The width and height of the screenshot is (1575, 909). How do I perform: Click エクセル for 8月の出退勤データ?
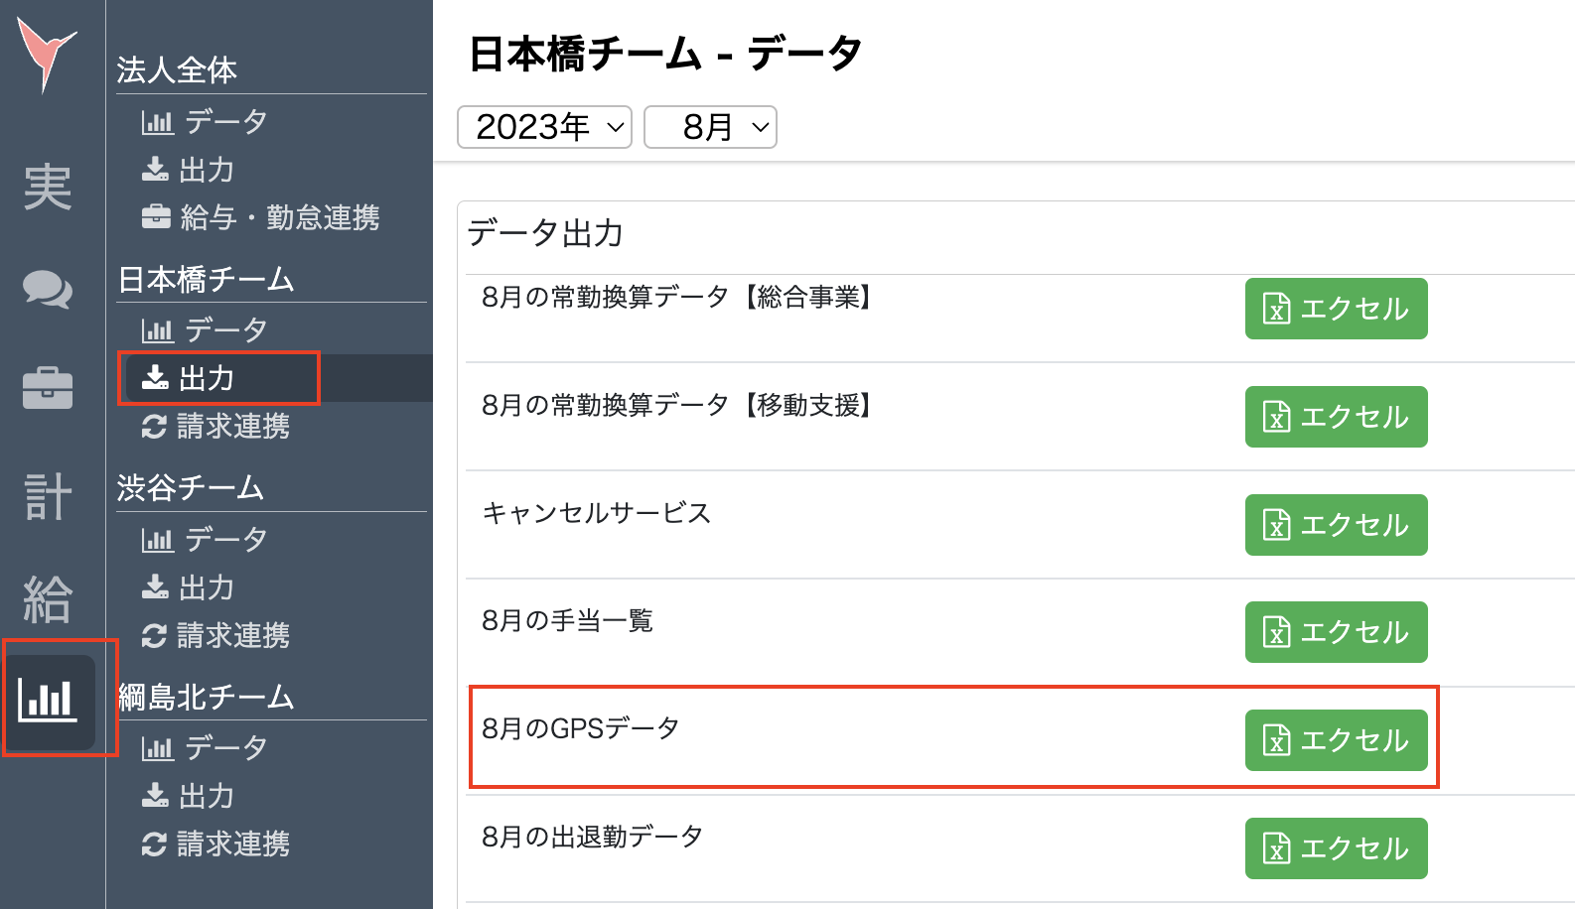1336,848
